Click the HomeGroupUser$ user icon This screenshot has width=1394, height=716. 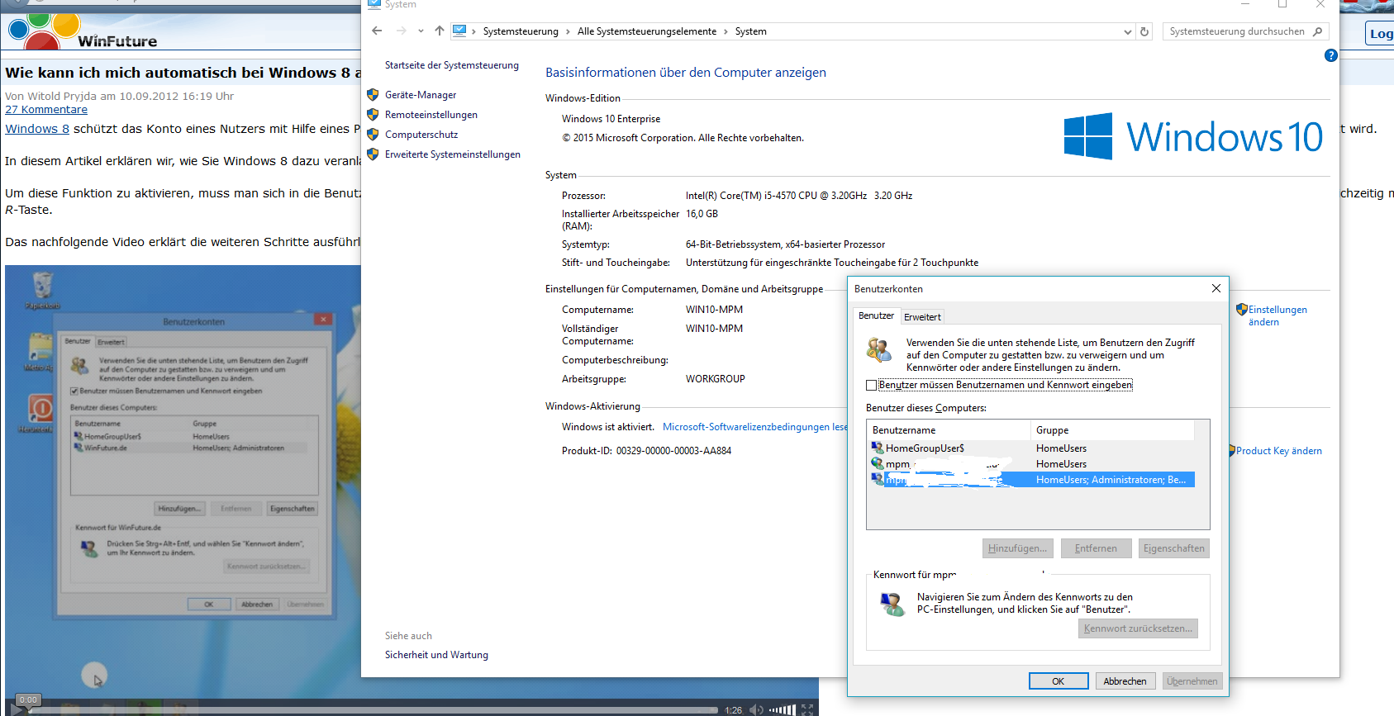tap(878, 448)
